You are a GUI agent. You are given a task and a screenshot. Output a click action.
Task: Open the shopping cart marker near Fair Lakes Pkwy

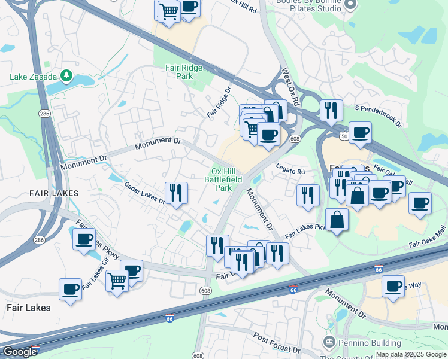[117, 280]
